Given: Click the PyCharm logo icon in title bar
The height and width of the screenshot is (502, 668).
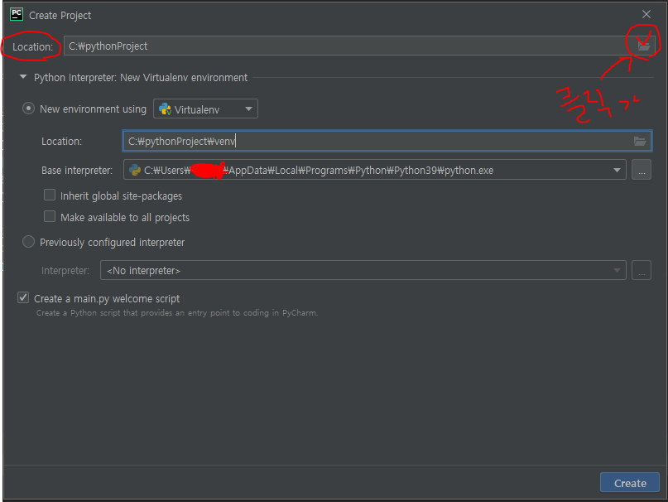Looking at the screenshot, I should coord(17,15).
